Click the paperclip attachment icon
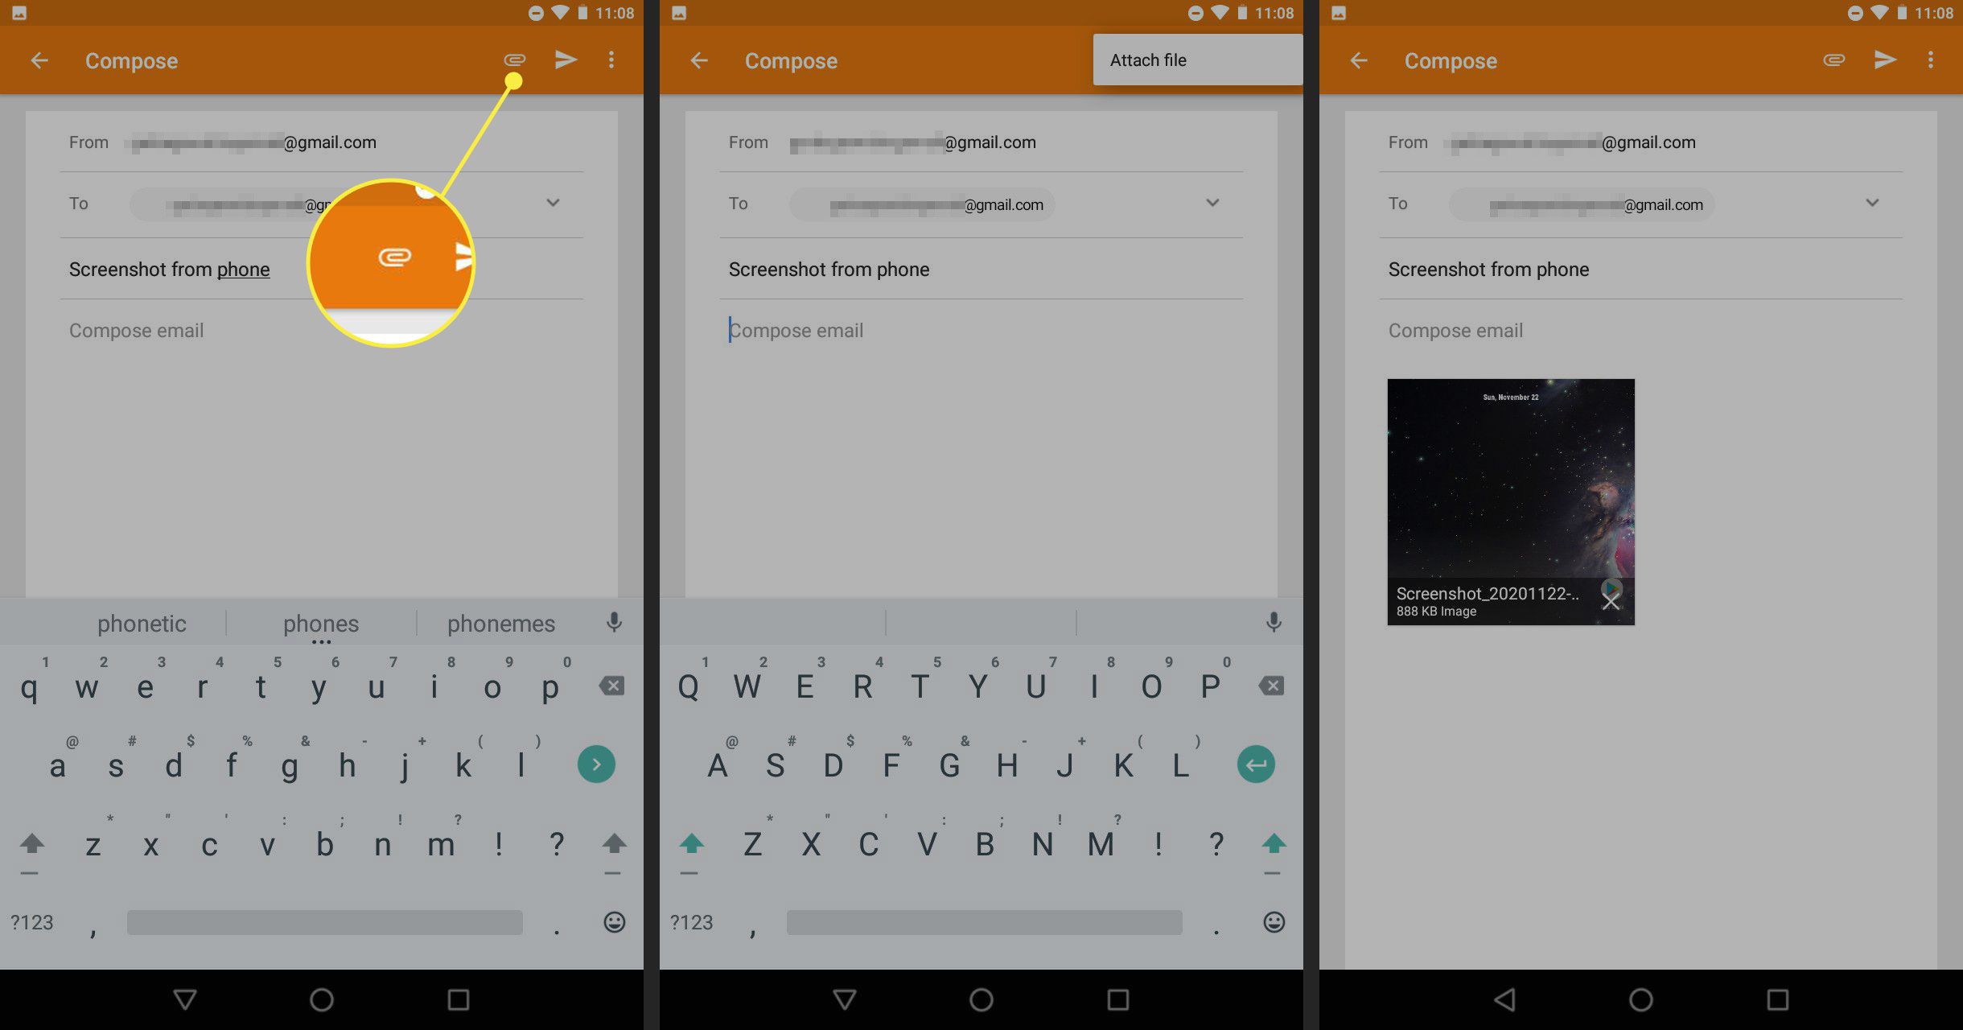The width and height of the screenshot is (1963, 1030). 512,60
